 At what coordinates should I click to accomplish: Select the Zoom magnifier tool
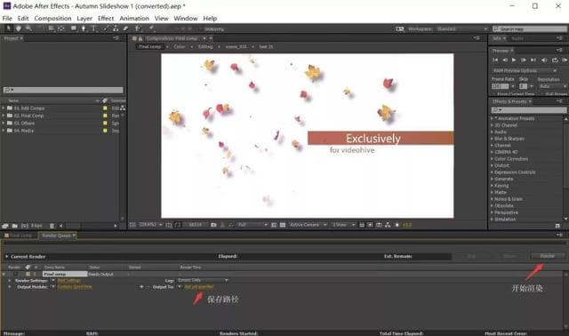click(x=28, y=28)
